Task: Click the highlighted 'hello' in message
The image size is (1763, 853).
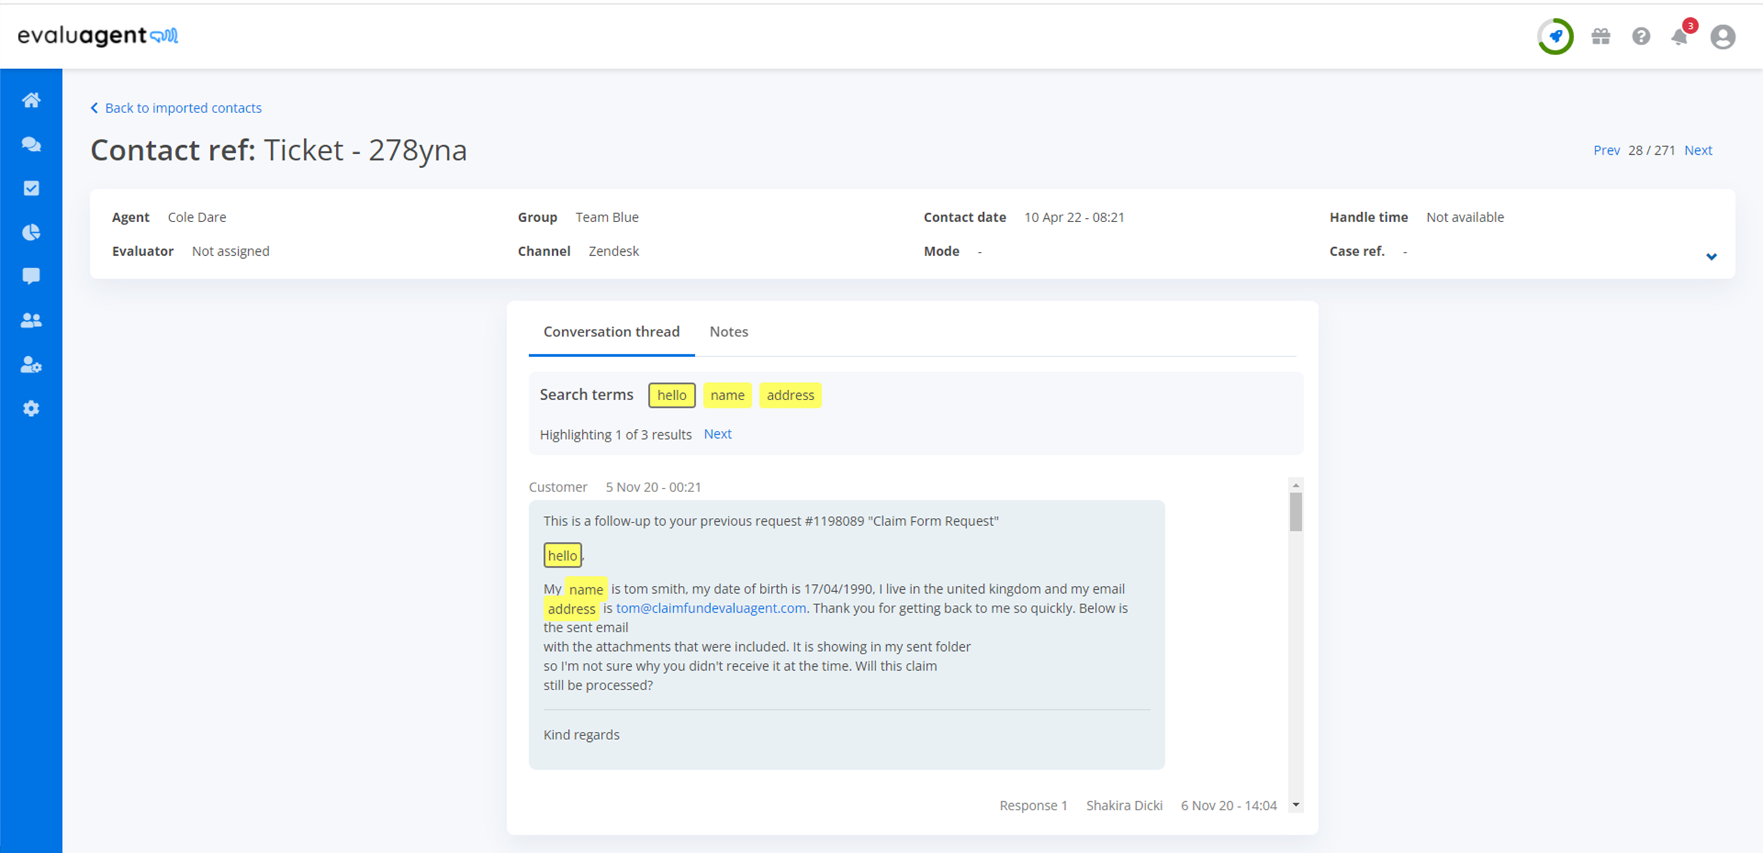Action: point(562,555)
